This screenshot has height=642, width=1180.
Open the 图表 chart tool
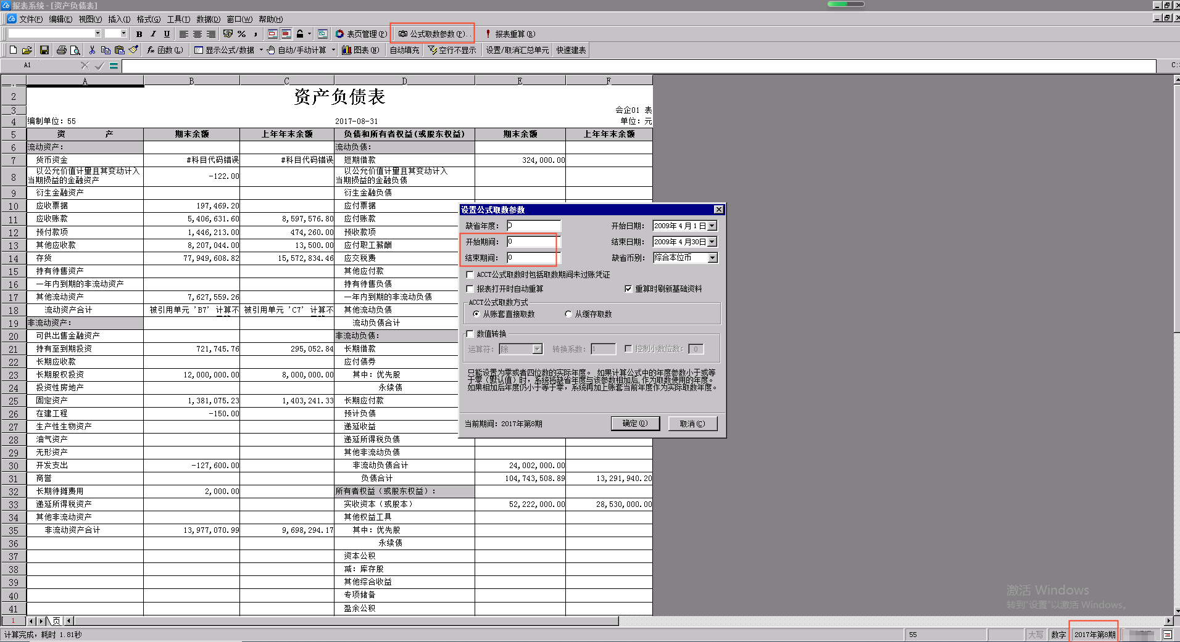[360, 50]
